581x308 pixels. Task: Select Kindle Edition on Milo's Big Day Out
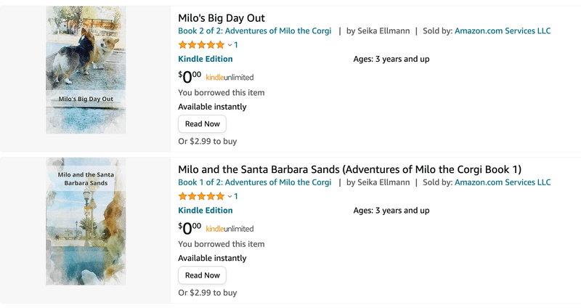point(206,59)
